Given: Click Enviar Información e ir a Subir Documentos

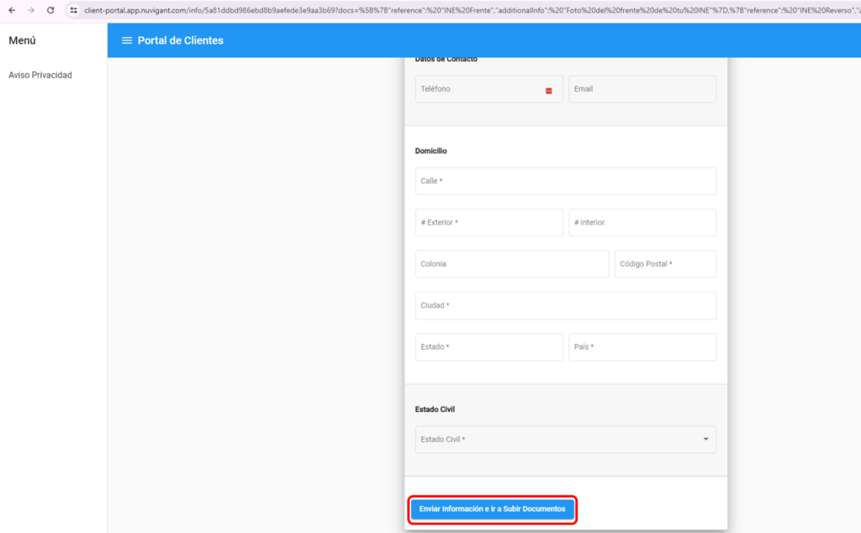Looking at the screenshot, I should [x=492, y=509].
